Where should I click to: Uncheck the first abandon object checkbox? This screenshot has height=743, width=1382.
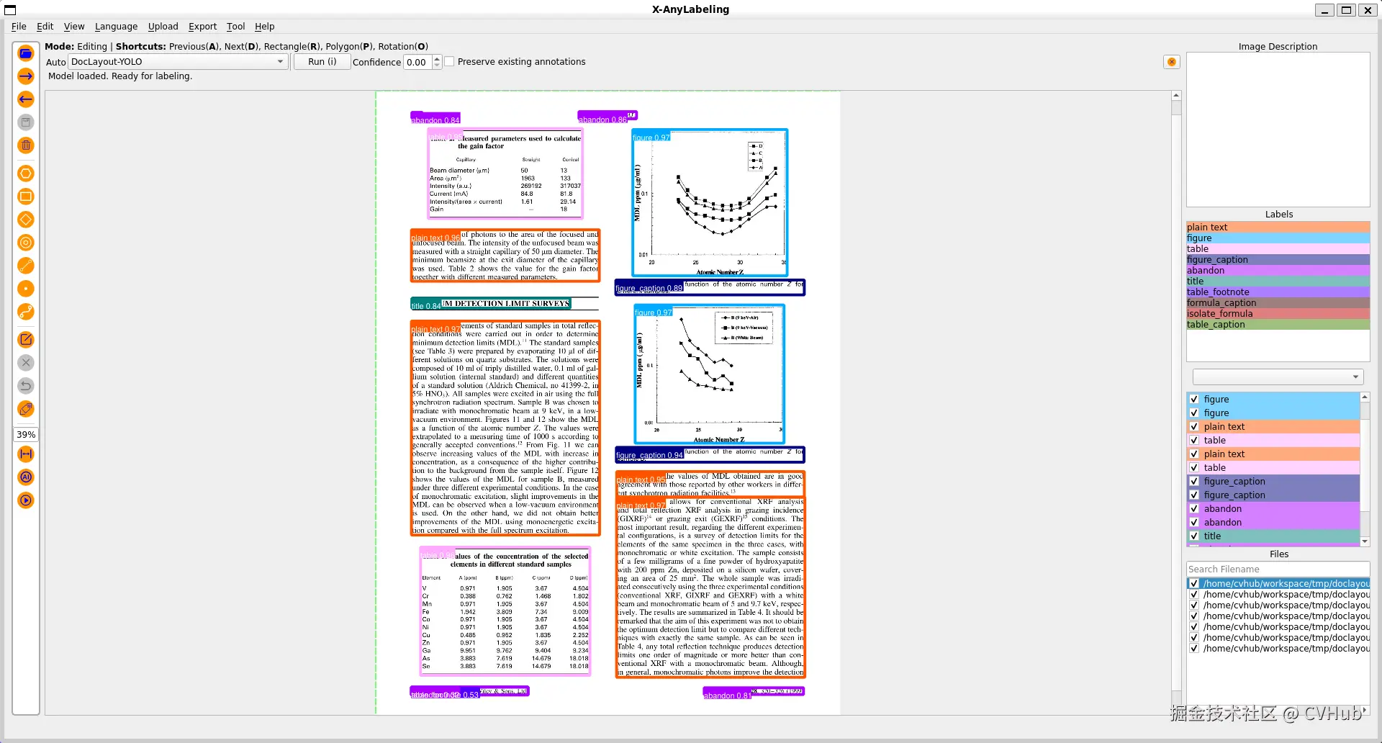click(x=1194, y=509)
